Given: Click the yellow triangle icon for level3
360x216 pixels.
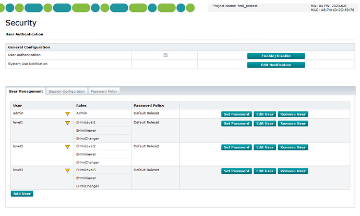Looking at the screenshot, I should 67,171.
